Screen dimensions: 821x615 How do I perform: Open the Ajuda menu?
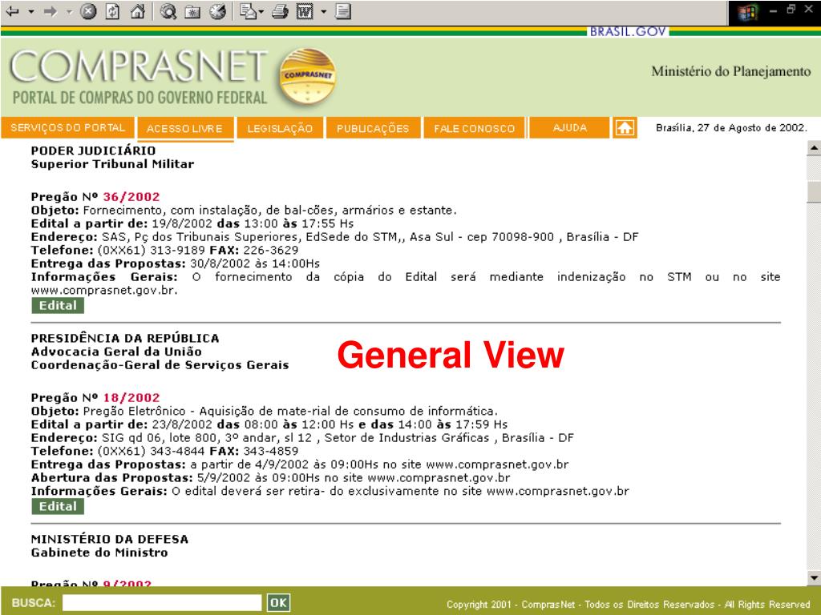click(570, 128)
